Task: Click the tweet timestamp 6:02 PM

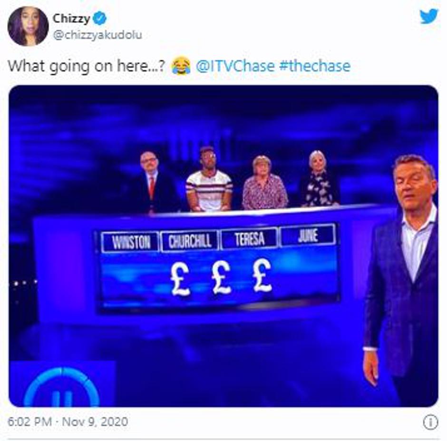Action: pos(29,421)
